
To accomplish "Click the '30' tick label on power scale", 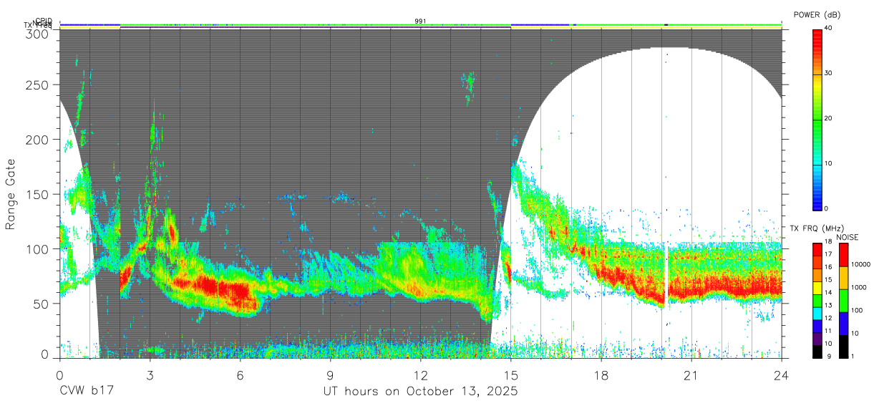I will click(x=829, y=74).
